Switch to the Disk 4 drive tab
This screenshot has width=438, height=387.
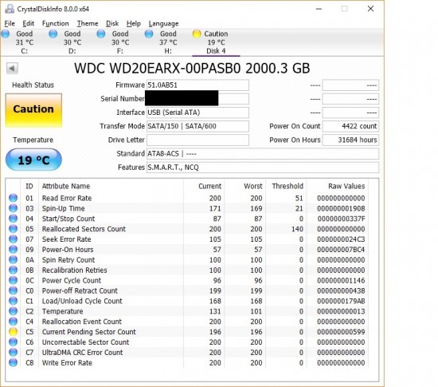[x=216, y=42]
